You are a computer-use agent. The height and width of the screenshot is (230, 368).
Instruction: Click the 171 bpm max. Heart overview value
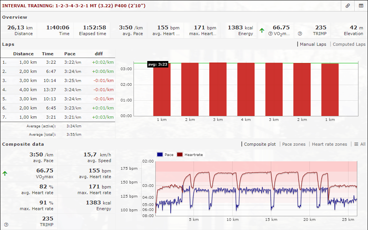(205, 27)
